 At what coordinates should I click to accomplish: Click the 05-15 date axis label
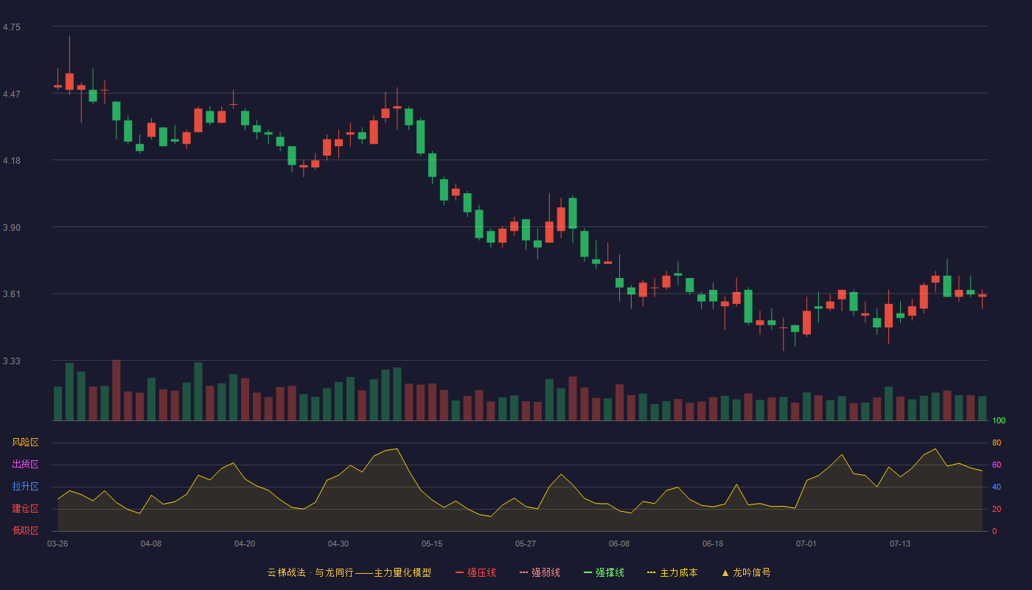(432, 544)
